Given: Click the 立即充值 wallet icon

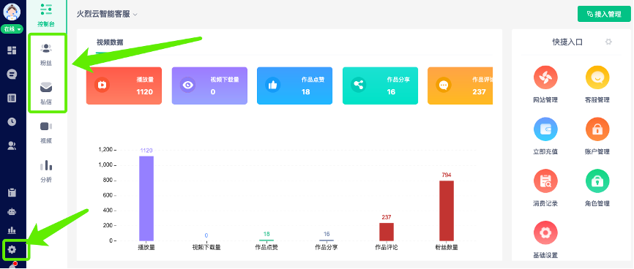Looking at the screenshot, I should click(x=545, y=129).
